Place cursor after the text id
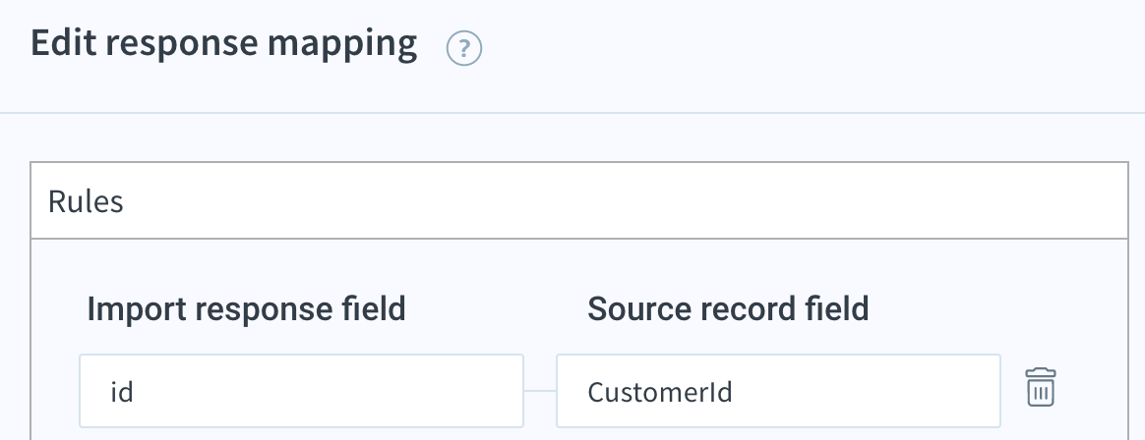 (135, 393)
